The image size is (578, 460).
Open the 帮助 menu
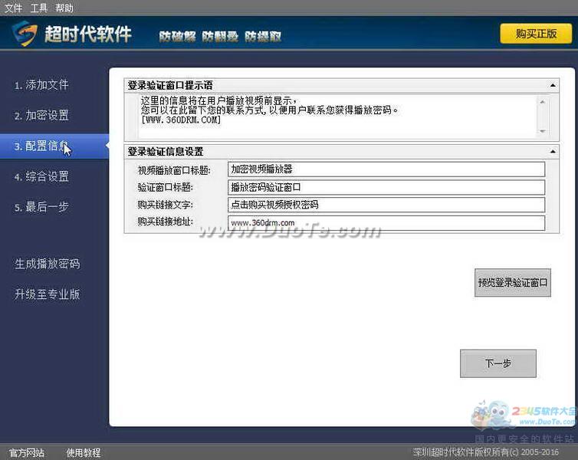tap(64, 8)
